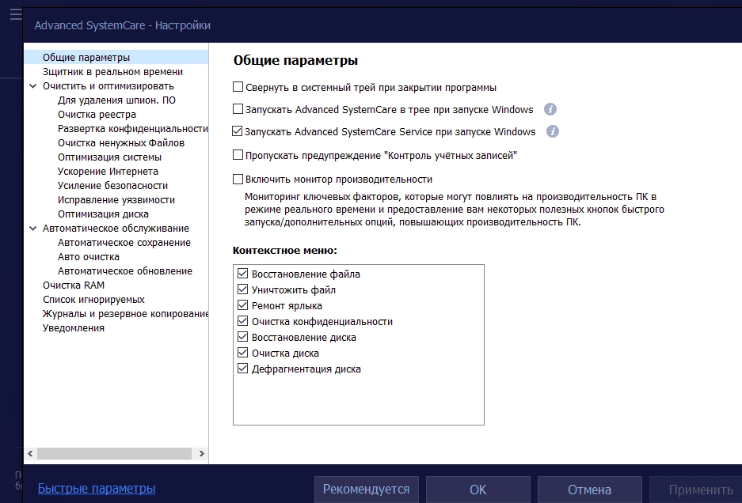742x503 pixels.
Task: Confirm settings with the OK button
Action: [x=478, y=490]
